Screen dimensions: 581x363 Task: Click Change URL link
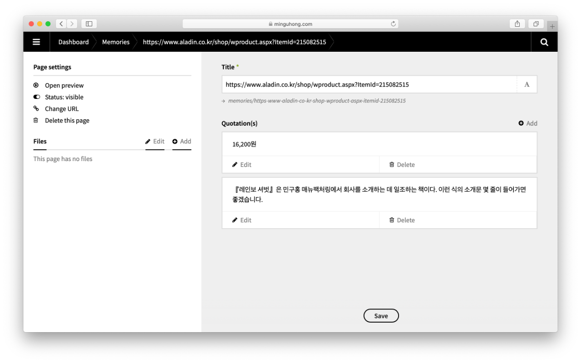pyautogui.click(x=62, y=109)
